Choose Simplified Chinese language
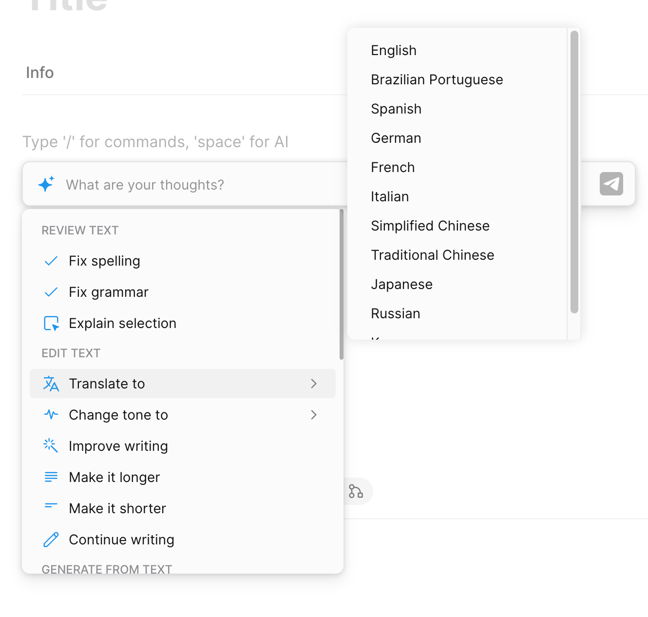 pos(430,226)
